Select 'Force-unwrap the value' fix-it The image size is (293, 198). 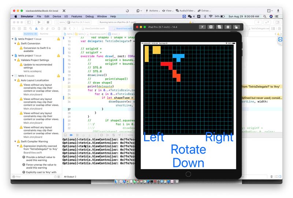coord(41,166)
